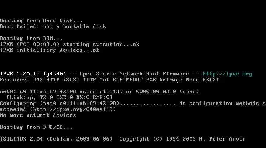Click the "Booting from DVD/CD..." line

[36, 127]
